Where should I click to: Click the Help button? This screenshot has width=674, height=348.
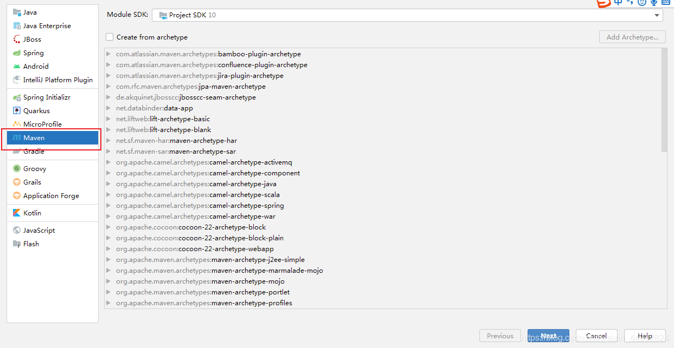click(645, 336)
